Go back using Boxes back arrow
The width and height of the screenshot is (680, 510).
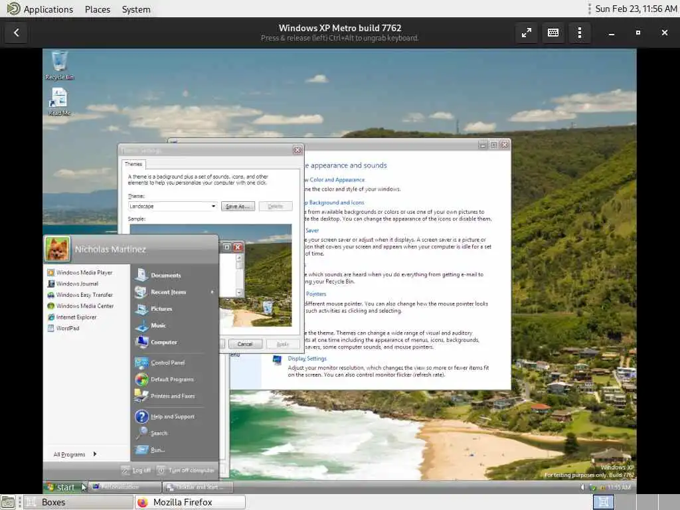[x=16, y=33]
